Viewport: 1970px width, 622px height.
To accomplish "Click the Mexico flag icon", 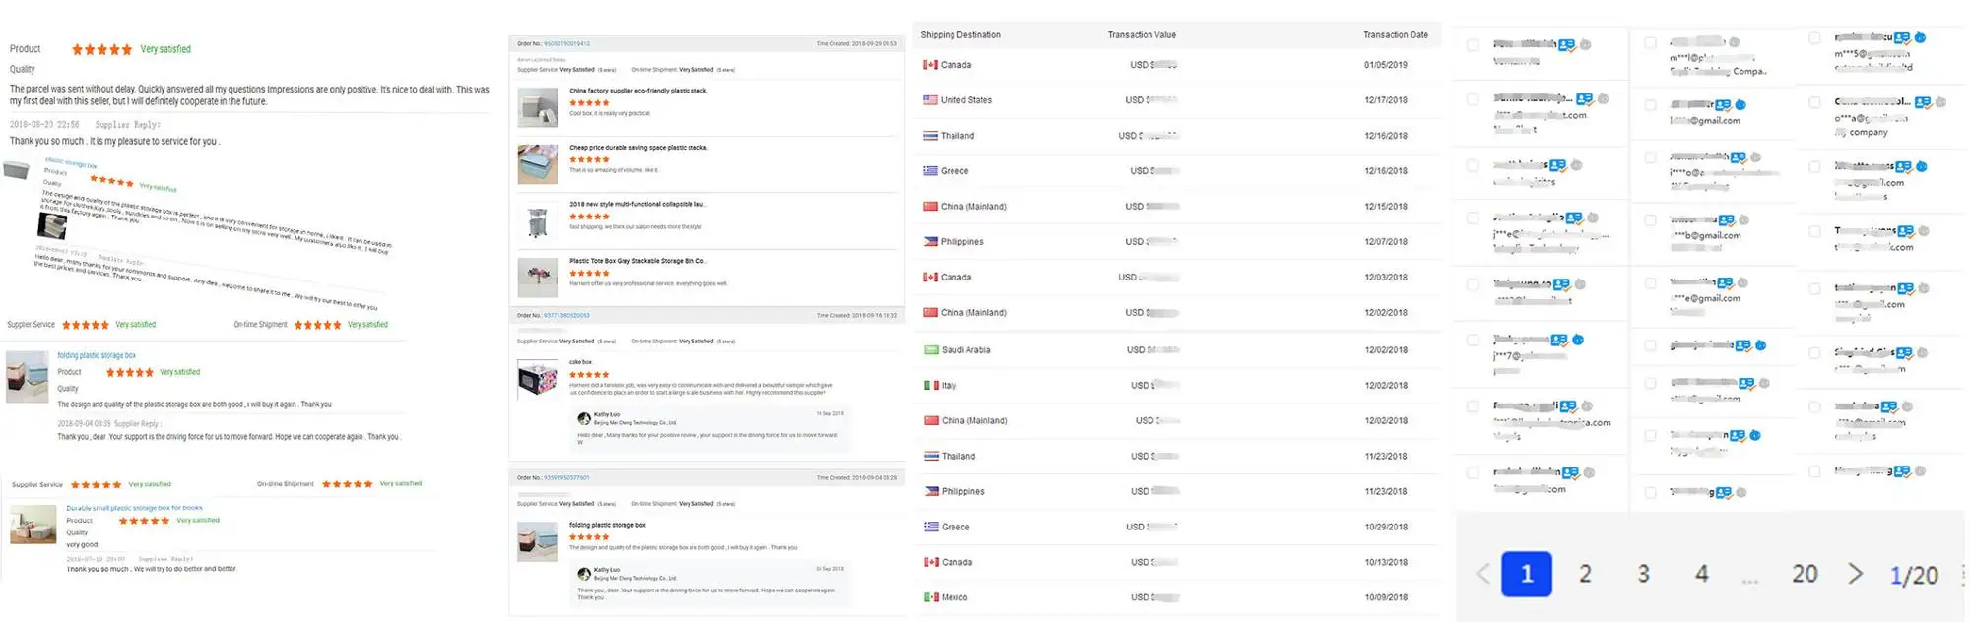I will click(x=931, y=597).
